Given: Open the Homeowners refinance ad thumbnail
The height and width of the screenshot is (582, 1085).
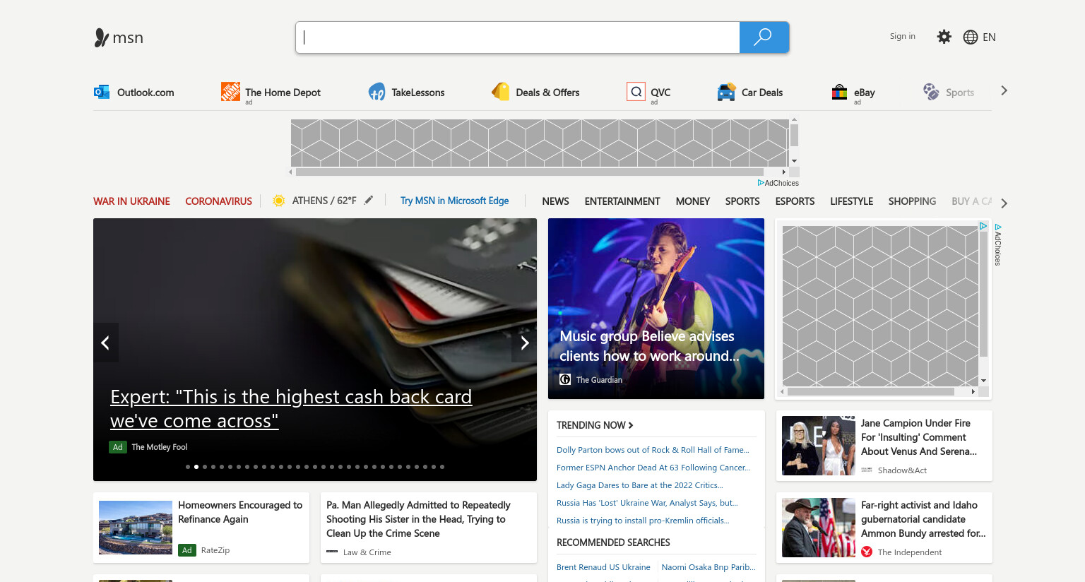Looking at the screenshot, I should coord(136,528).
